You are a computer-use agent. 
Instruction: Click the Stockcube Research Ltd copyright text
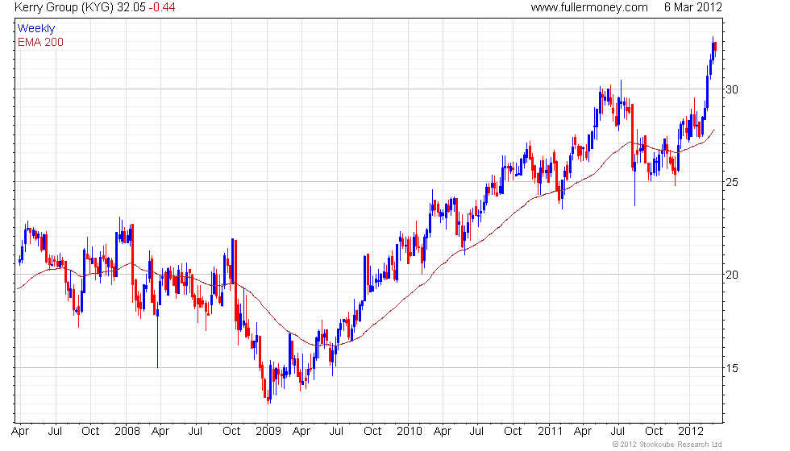pyautogui.click(x=667, y=444)
